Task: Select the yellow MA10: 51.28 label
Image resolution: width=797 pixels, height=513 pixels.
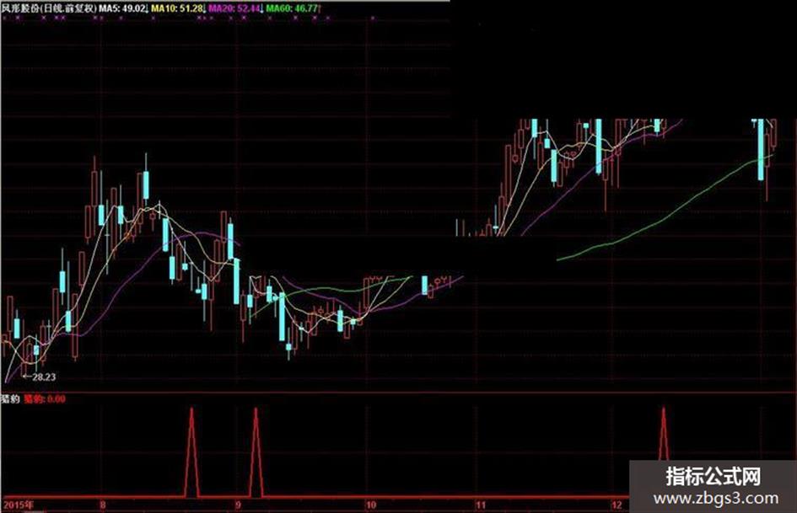Action: (177, 8)
